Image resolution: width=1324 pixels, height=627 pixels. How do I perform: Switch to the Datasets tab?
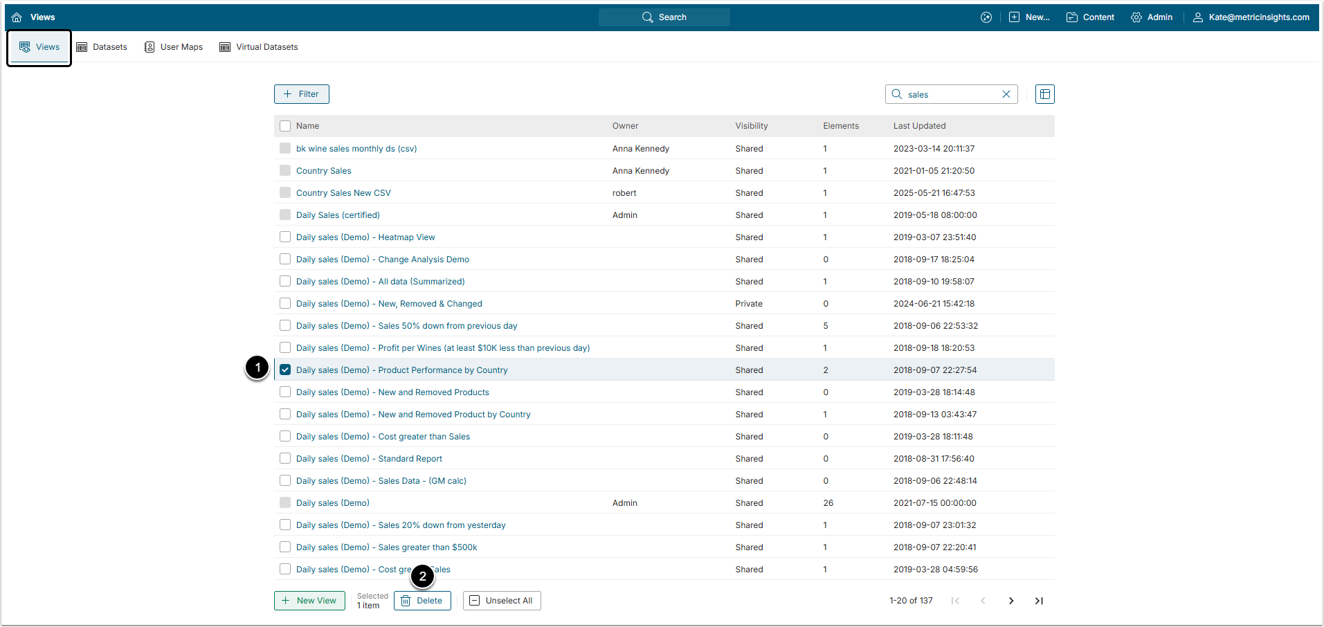pos(102,47)
